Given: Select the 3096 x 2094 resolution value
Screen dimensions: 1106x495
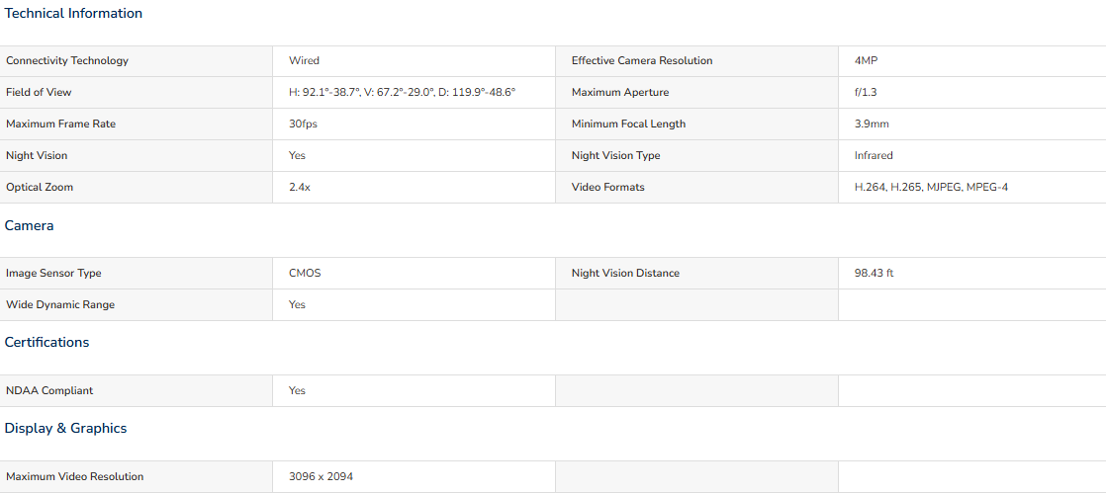Looking at the screenshot, I should point(321,476).
